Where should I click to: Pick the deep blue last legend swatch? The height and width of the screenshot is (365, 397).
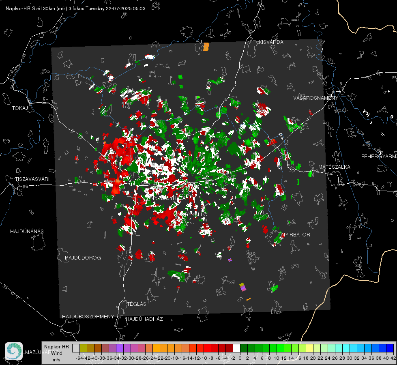coord(390,348)
